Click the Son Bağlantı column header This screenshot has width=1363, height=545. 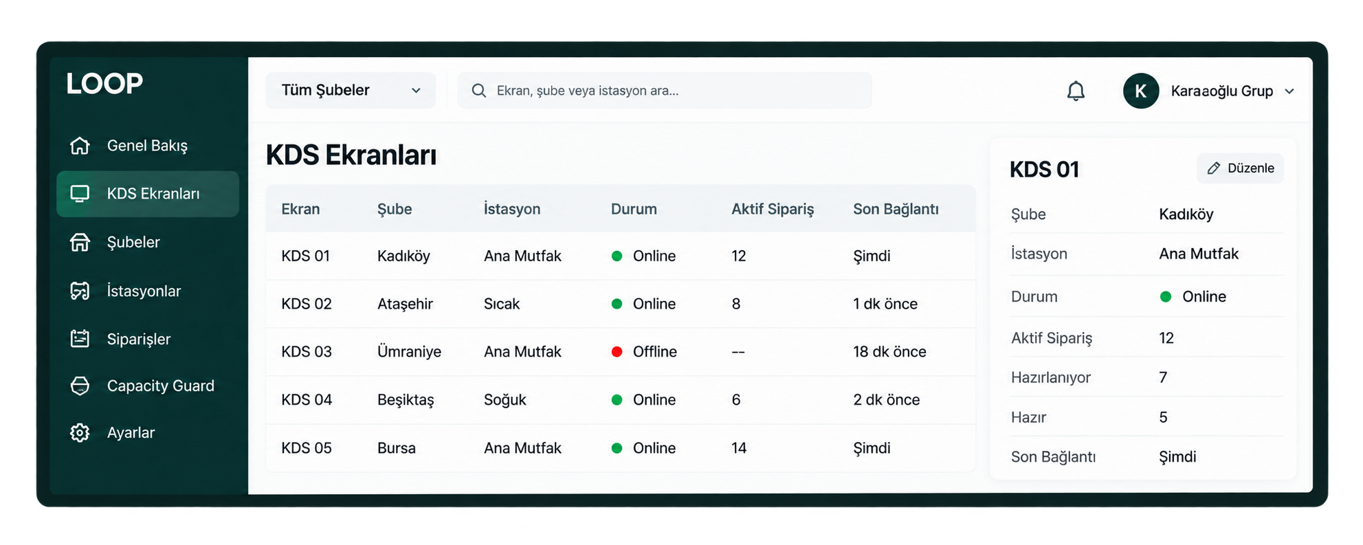click(896, 209)
